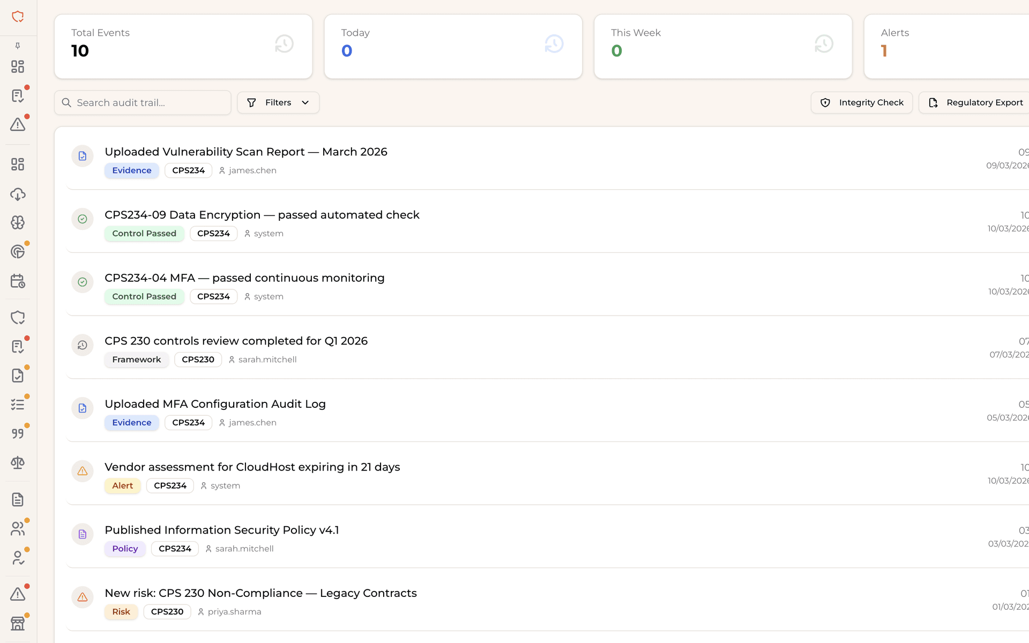This screenshot has height=643, width=1029.
Task: Open the second dashboard grid icon
Action: click(18, 165)
